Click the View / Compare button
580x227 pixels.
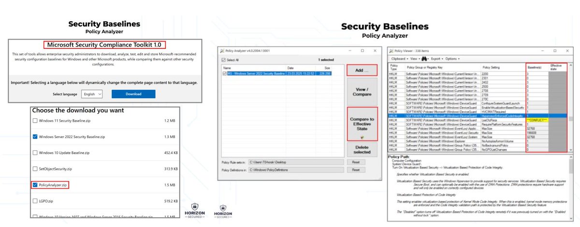tap(362, 92)
